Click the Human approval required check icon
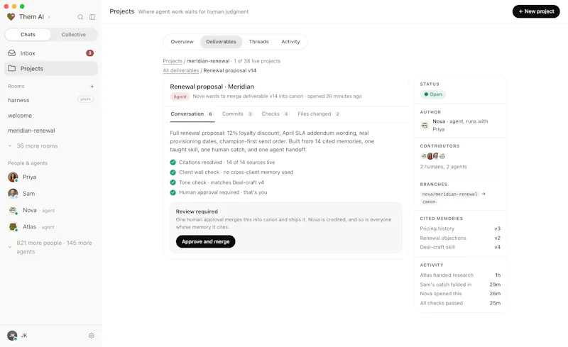This screenshot has height=347, width=568. [x=173, y=192]
